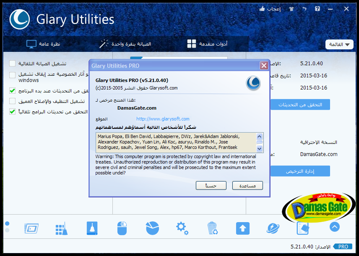
Task: Click the التحقق من التحديثات button
Action: [x=300, y=105]
